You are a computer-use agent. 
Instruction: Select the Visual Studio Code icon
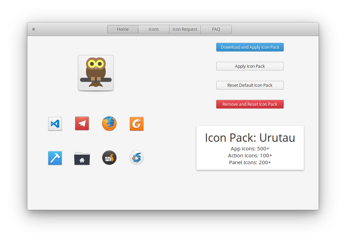tap(55, 123)
